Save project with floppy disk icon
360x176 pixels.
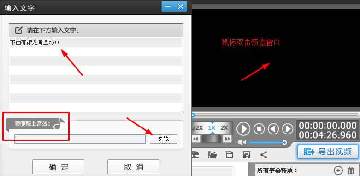pos(230,155)
